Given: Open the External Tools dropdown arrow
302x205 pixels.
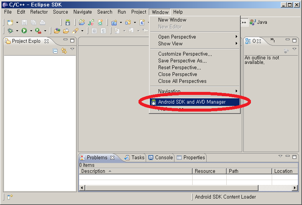Looking at the screenshot, I should point(45,31).
